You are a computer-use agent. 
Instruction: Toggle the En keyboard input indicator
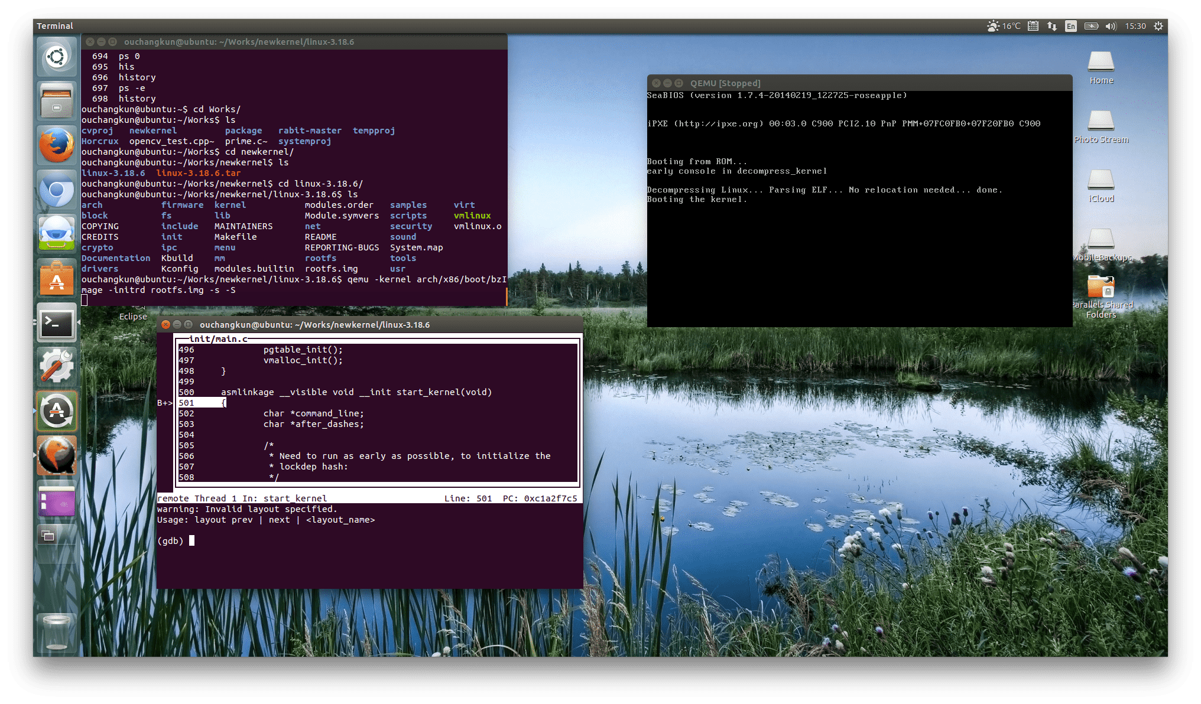tap(1070, 26)
